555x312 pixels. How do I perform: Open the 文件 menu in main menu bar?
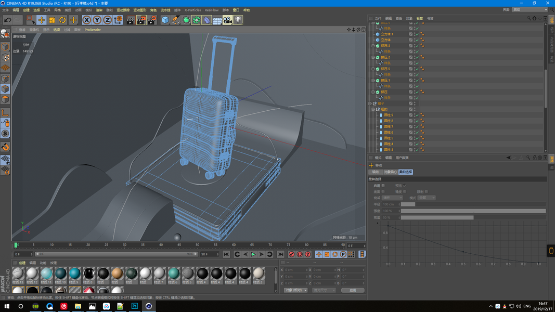6,10
